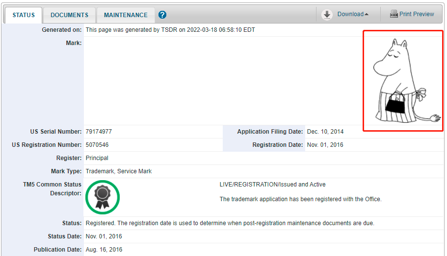Screen dimensions: 447x256
Task: Click filing date Dec. 10, 2014
Action: [x=325, y=132]
